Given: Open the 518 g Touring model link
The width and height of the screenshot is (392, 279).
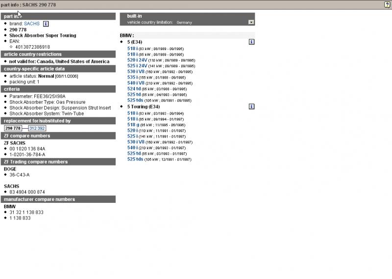Looking at the screenshot, I should (133, 125).
